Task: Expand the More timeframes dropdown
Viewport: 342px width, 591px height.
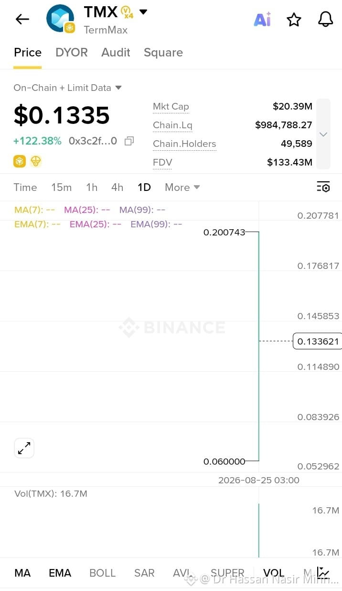Action: pyautogui.click(x=182, y=187)
